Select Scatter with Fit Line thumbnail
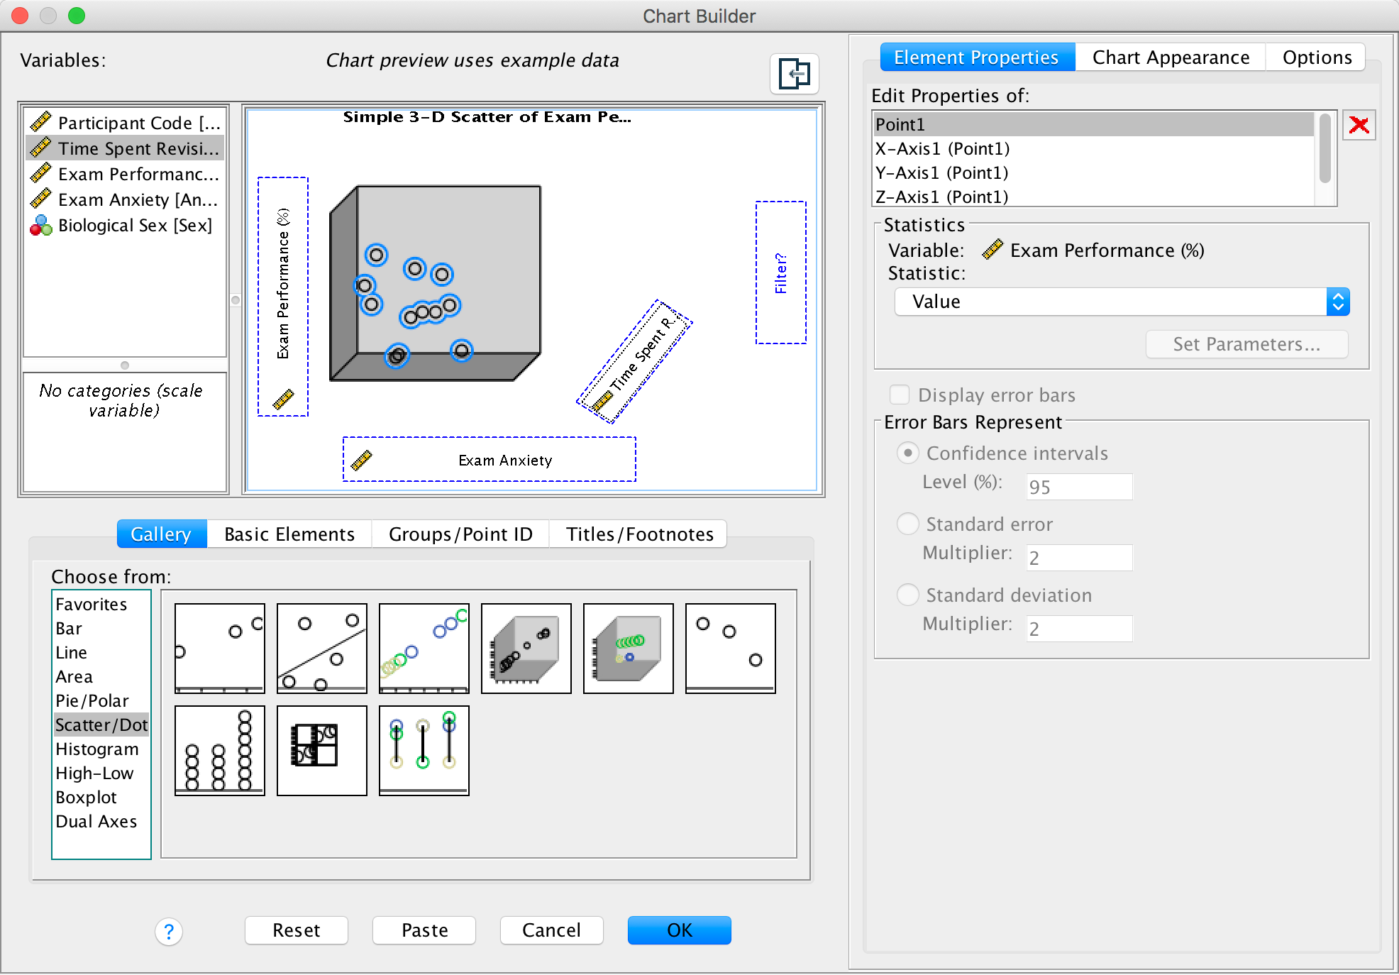1399x975 pixels. pos(321,648)
